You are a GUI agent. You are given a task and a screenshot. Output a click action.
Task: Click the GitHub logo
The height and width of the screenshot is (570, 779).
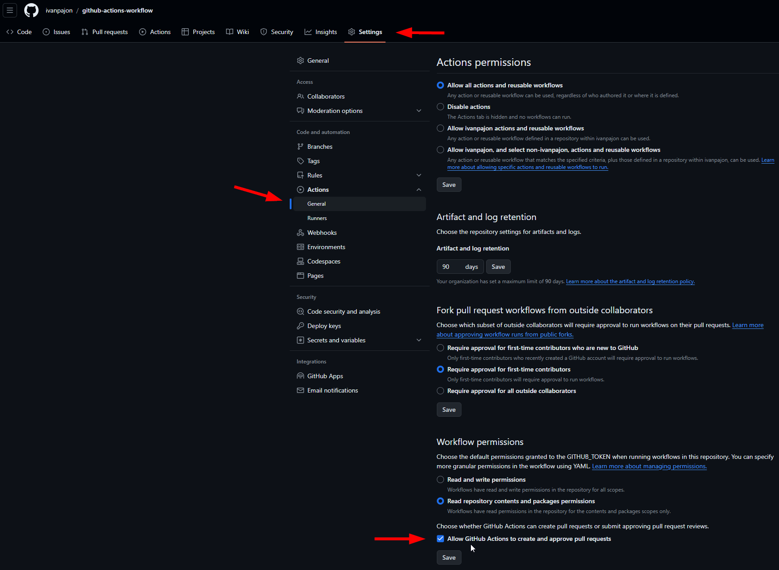[x=31, y=10]
